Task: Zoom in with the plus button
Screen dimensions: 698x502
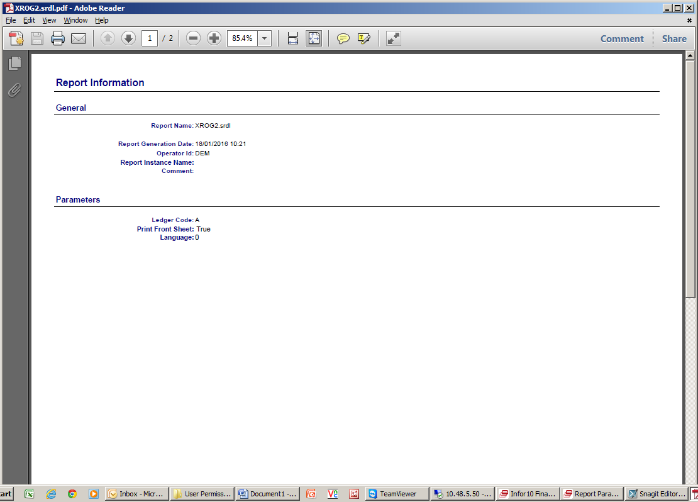Action: 214,38
